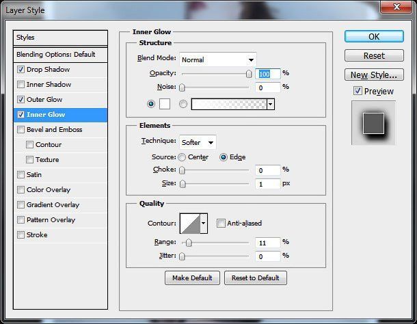Click the Jitter value field
The height and width of the screenshot is (324, 417).
click(x=267, y=256)
